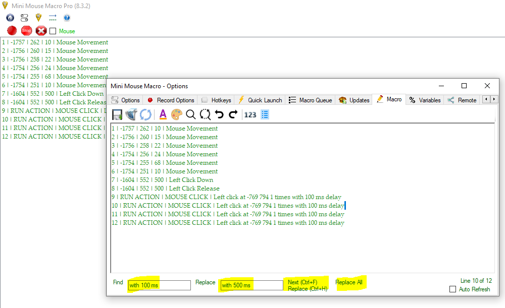Select editor line 1 Mouse Movement -1757
The image size is (505, 308).
[165, 128]
